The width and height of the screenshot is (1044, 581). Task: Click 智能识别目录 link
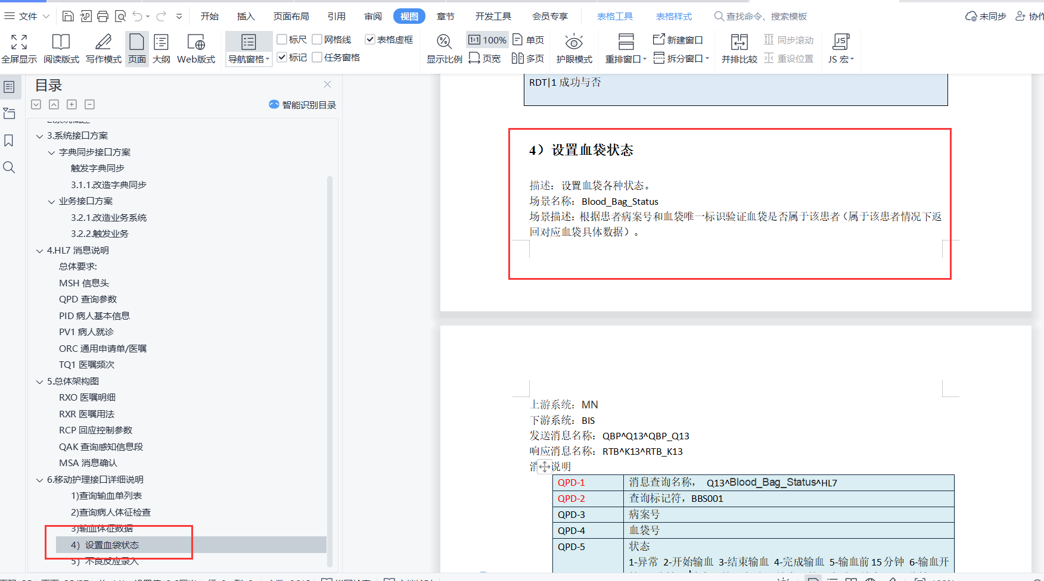(x=303, y=105)
